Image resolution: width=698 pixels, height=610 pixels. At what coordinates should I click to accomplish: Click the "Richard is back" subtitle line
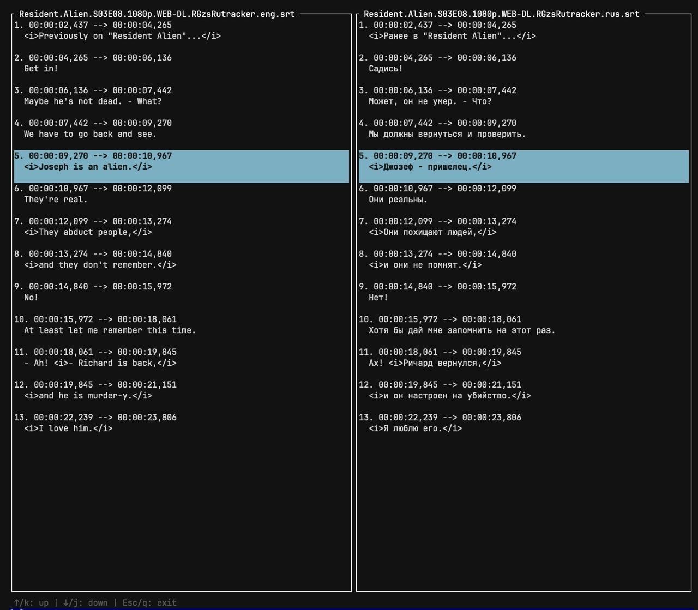click(x=100, y=363)
